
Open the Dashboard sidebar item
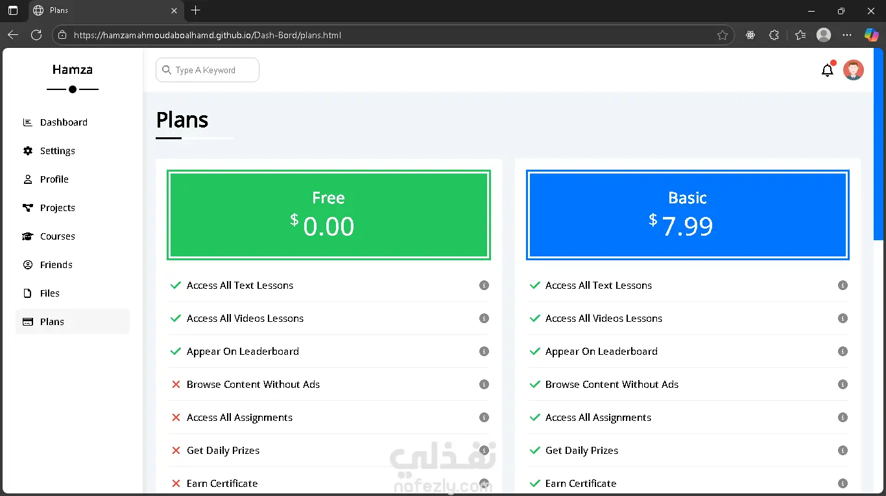pyautogui.click(x=73, y=122)
